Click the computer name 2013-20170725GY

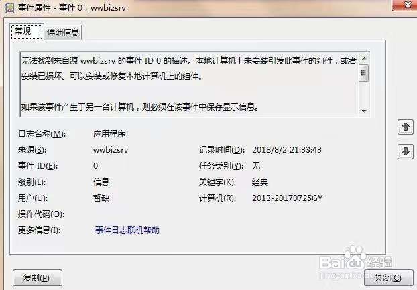pyautogui.click(x=287, y=198)
